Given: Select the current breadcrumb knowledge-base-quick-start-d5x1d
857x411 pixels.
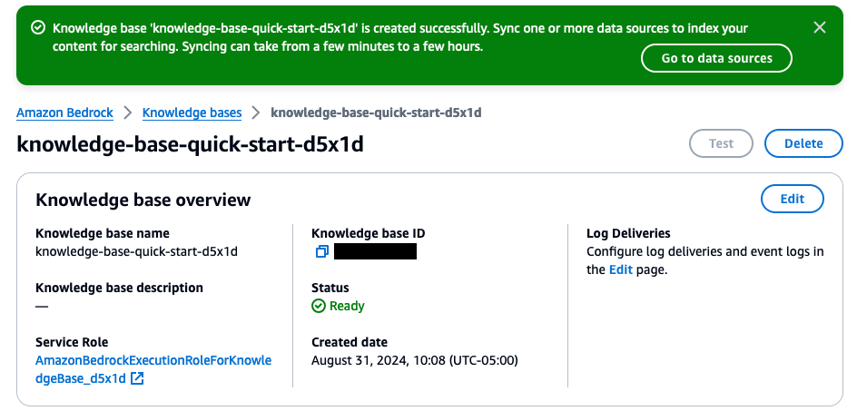Looking at the screenshot, I should coord(376,113).
